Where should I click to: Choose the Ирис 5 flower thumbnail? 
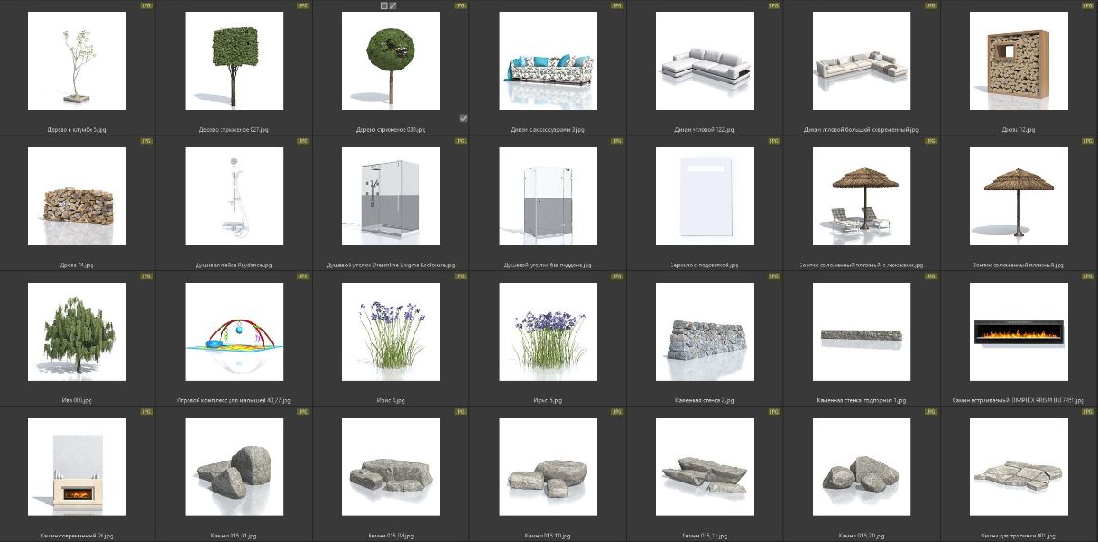[548, 331]
